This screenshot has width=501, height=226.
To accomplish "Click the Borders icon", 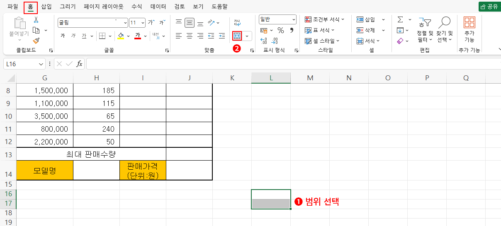I will pos(102,36).
